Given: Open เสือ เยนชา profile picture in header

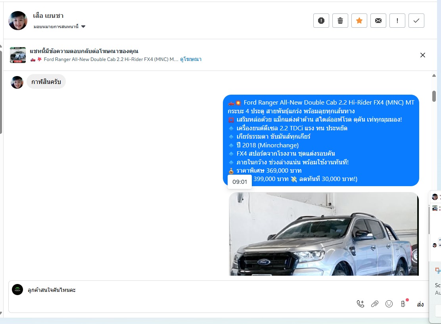Looking at the screenshot, I should (18, 21).
